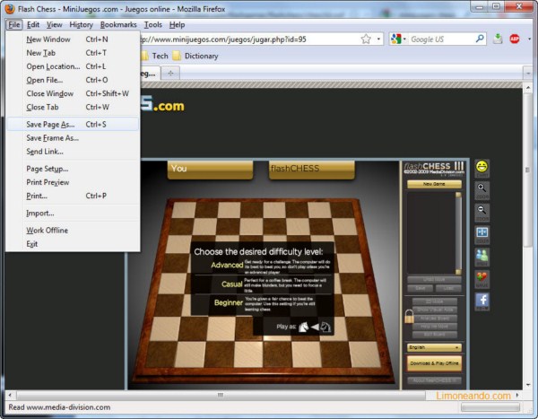538x419 pixels.
Task: Click the zoom in magnifier icon
Action: (482, 189)
